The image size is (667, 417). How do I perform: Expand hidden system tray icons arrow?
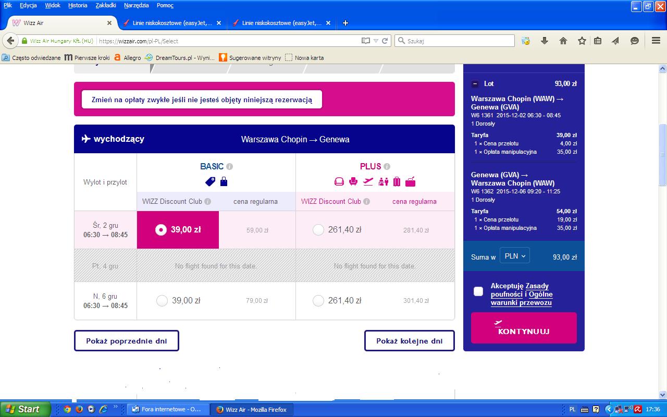[x=608, y=409]
